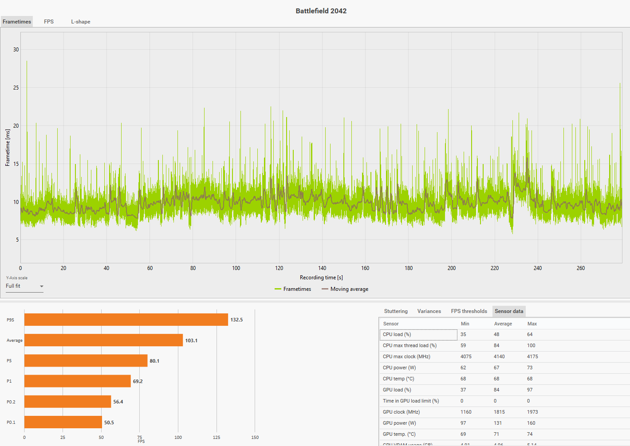Image resolution: width=630 pixels, height=446 pixels.
Task: Click the P5 bar at 80.1 FPS
Action: (x=86, y=360)
